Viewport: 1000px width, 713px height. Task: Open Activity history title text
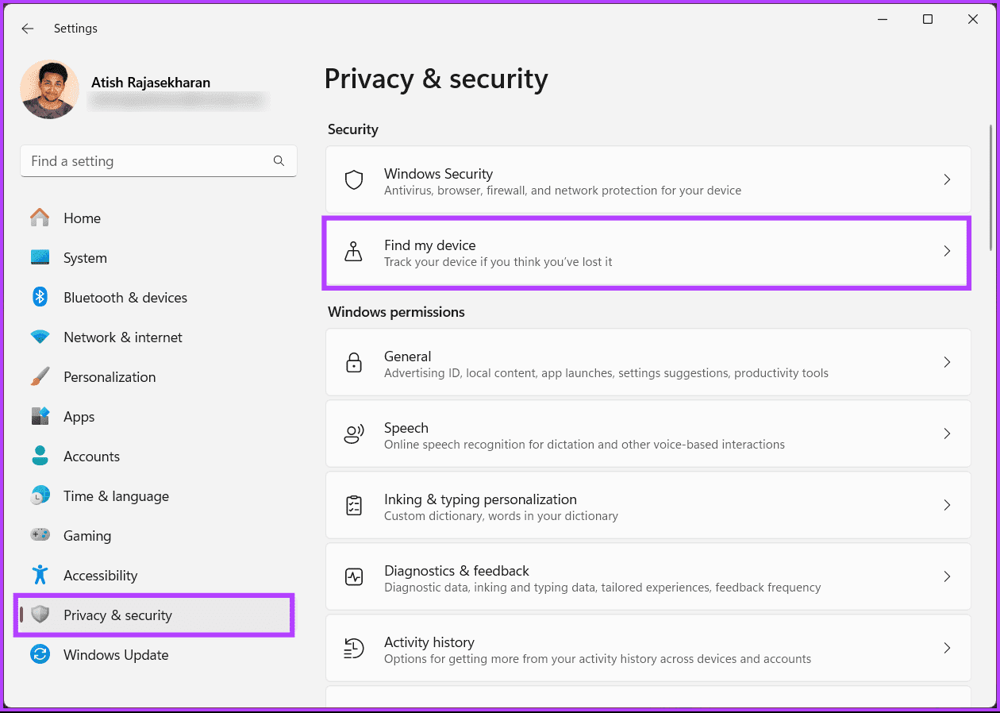(x=429, y=642)
